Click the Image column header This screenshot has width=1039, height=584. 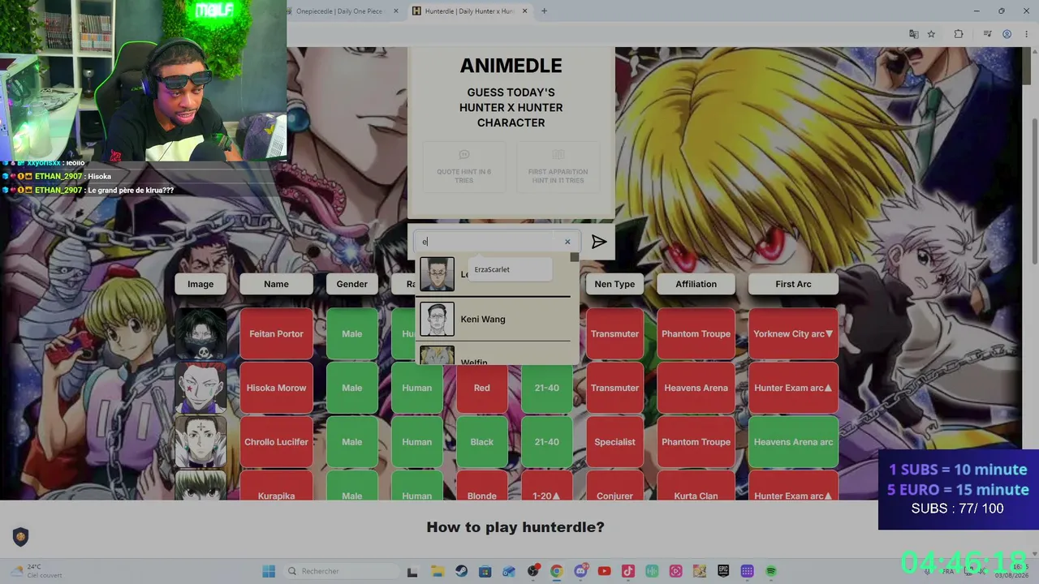point(200,284)
